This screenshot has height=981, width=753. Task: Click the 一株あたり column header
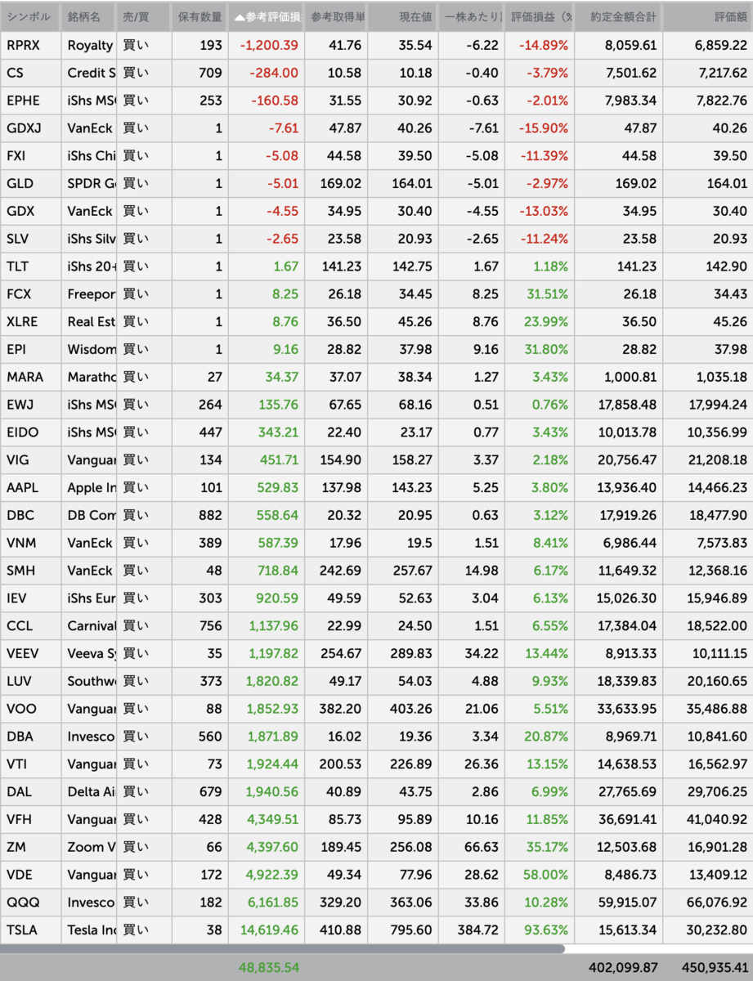tap(471, 17)
